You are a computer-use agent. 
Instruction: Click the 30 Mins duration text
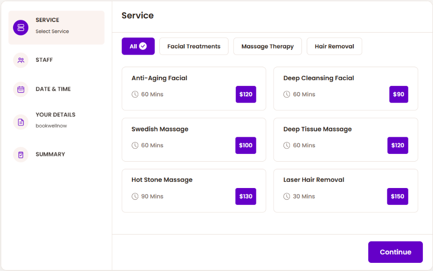point(304,197)
